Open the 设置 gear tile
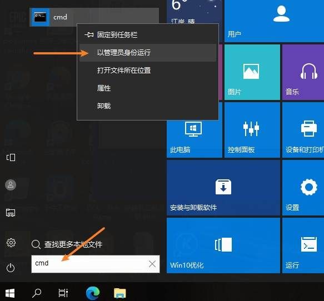Viewport: 324px width, 301px height. [x=303, y=188]
